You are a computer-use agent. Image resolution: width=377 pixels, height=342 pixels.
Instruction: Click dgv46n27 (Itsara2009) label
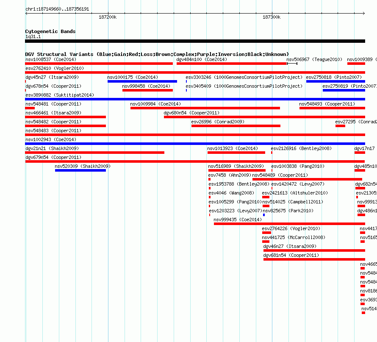[290, 246]
